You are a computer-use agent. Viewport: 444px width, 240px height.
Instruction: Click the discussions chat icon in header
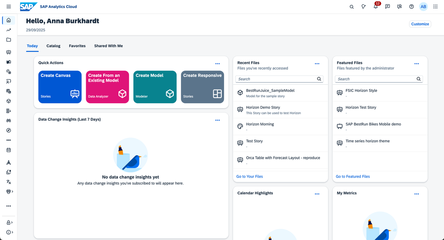(388, 7)
